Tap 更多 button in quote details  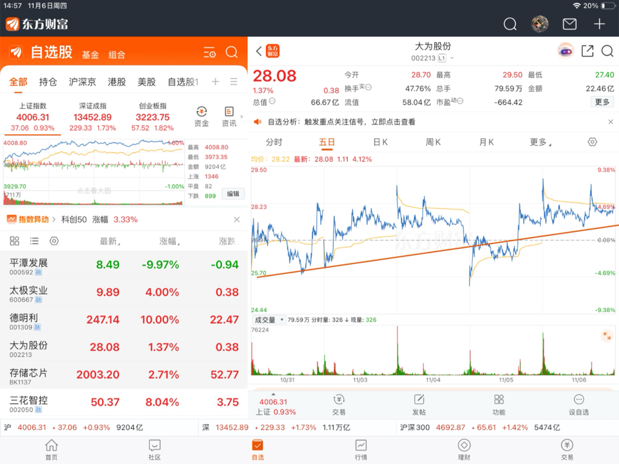pos(602,102)
